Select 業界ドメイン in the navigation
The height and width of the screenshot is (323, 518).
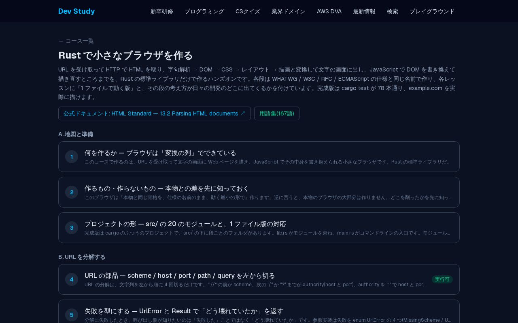(289, 11)
